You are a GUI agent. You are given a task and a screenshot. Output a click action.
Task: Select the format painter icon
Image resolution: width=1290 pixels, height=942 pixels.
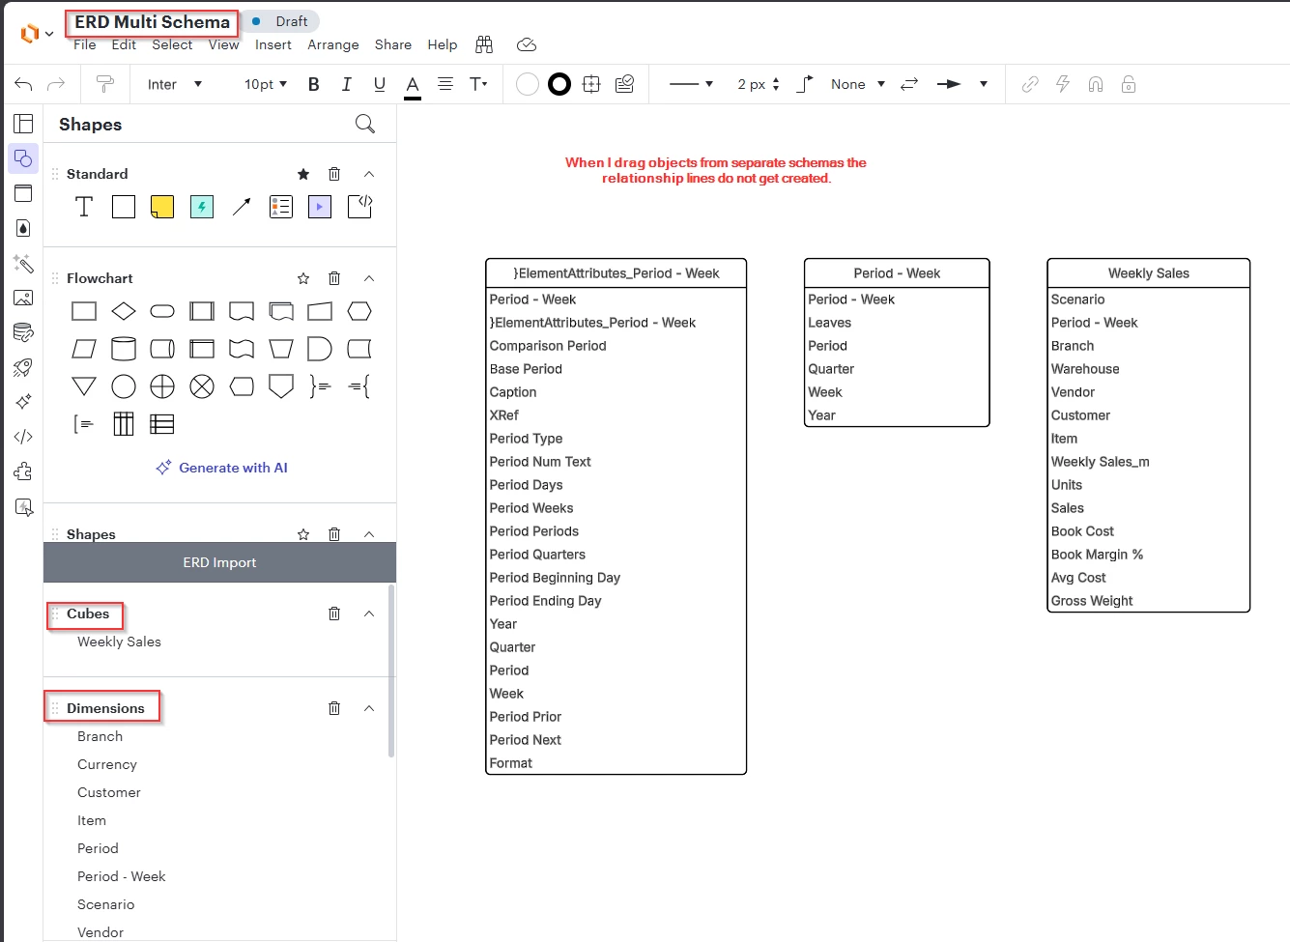pyautogui.click(x=105, y=84)
